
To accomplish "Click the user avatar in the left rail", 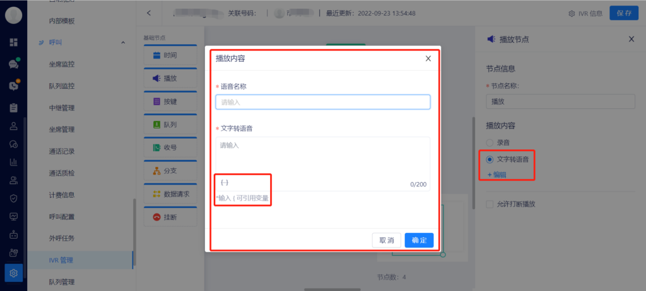I will [14, 15].
